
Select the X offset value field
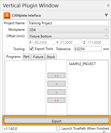point(44,43)
